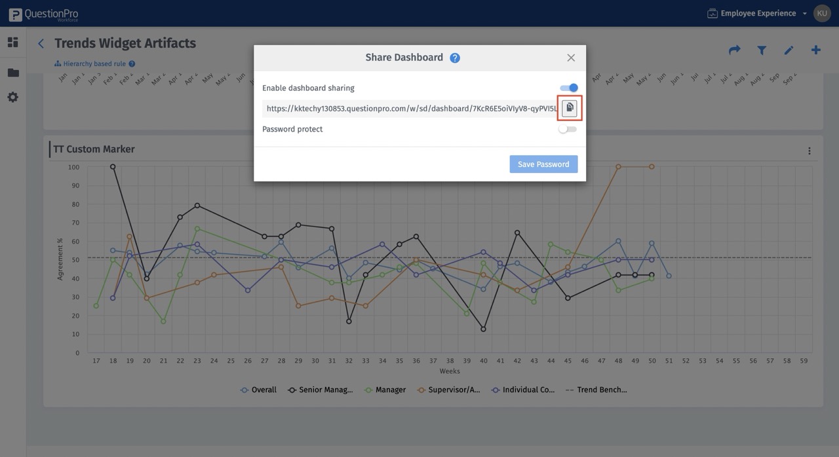The width and height of the screenshot is (839, 457).
Task: Enable password protect
Action: coord(568,128)
